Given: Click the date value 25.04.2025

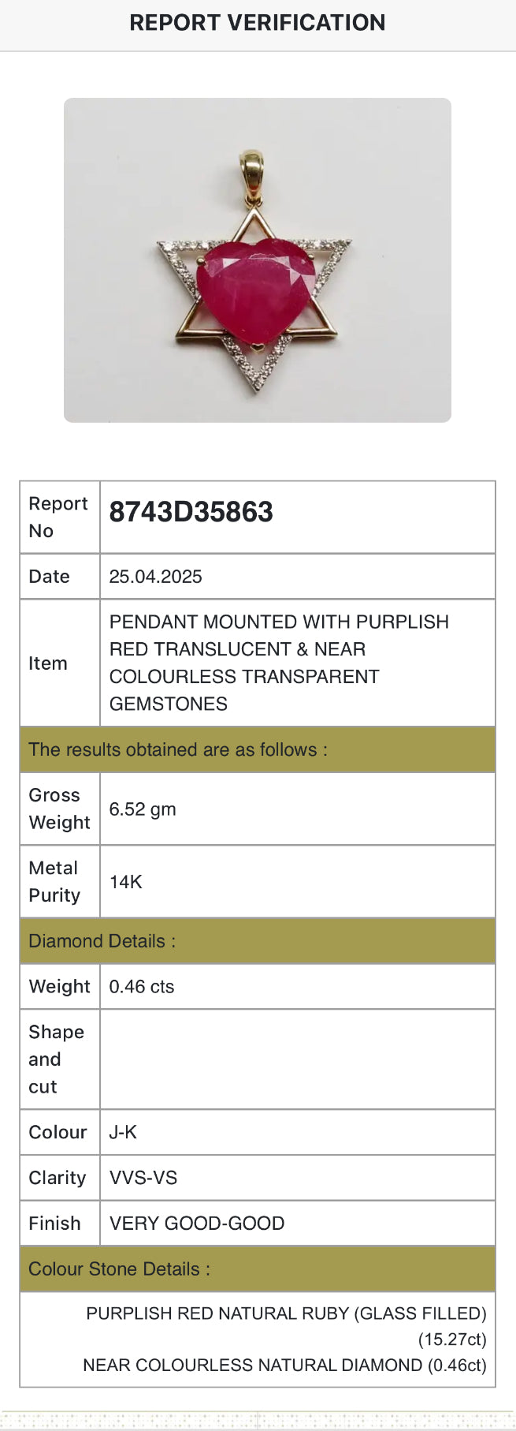Looking at the screenshot, I should (x=156, y=577).
